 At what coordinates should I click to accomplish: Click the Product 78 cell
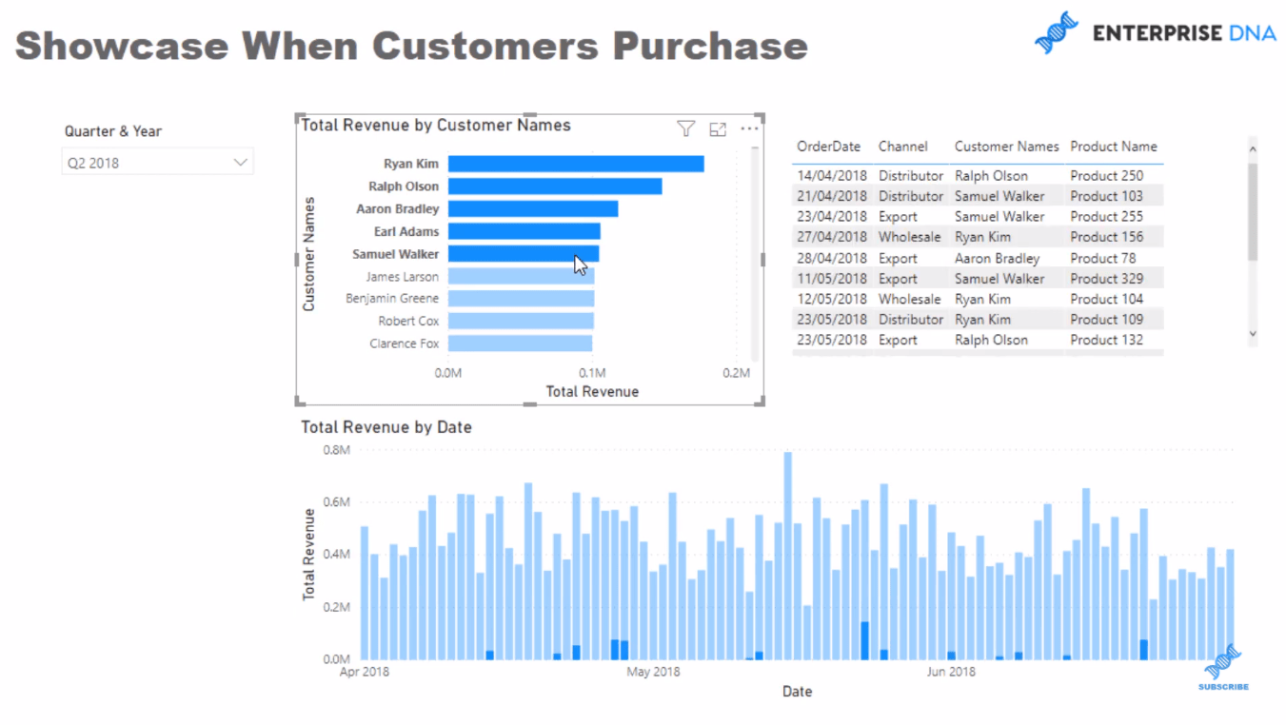[x=1103, y=259]
